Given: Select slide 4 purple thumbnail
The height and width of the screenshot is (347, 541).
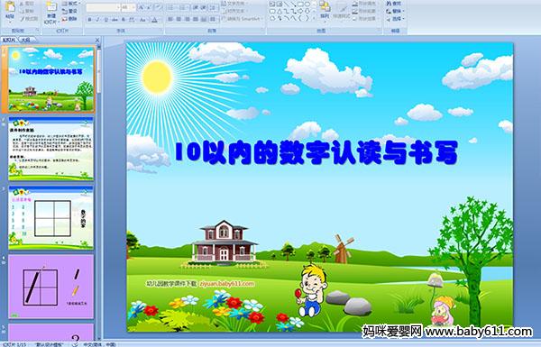Looking at the screenshot, I should [50, 287].
